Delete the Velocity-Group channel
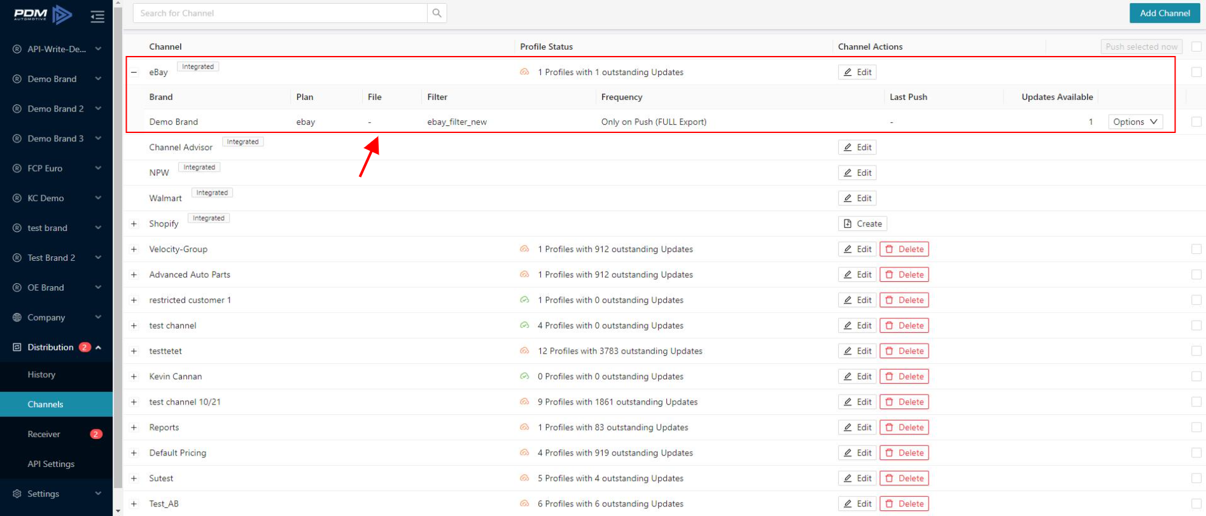This screenshot has width=1206, height=516. [x=904, y=249]
